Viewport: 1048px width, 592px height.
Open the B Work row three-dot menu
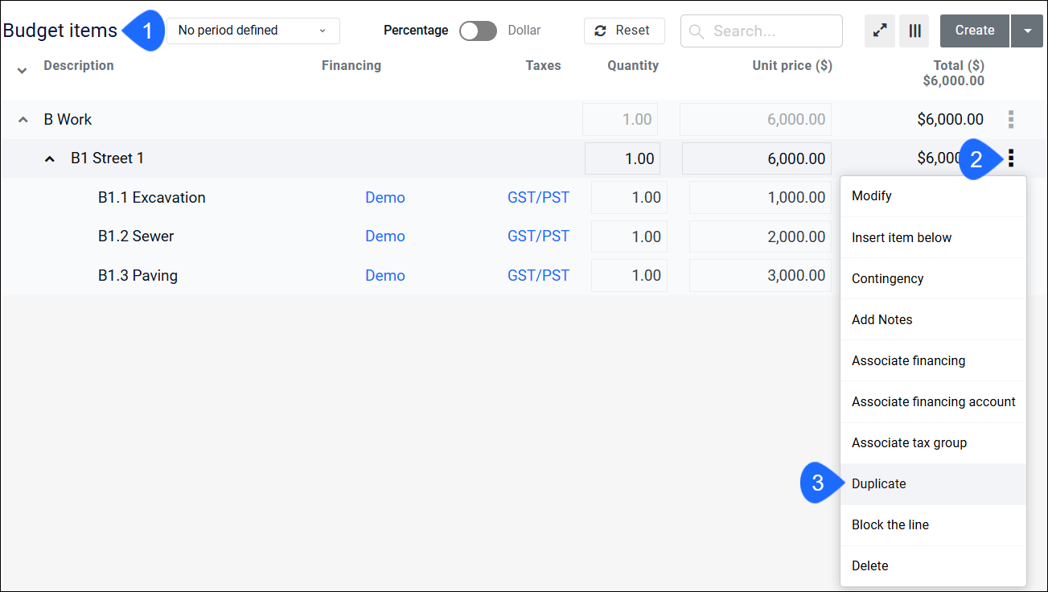click(1011, 120)
